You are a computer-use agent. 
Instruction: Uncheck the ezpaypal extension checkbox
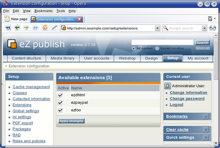pyautogui.click(x=60, y=103)
